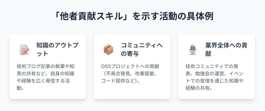
Task: Click the text OSSプロジェクトへの貢献
Action: click(130, 66)
